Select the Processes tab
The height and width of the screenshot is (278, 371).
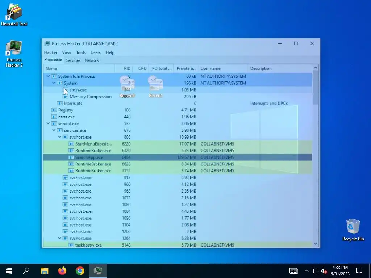tap(53, 60)
